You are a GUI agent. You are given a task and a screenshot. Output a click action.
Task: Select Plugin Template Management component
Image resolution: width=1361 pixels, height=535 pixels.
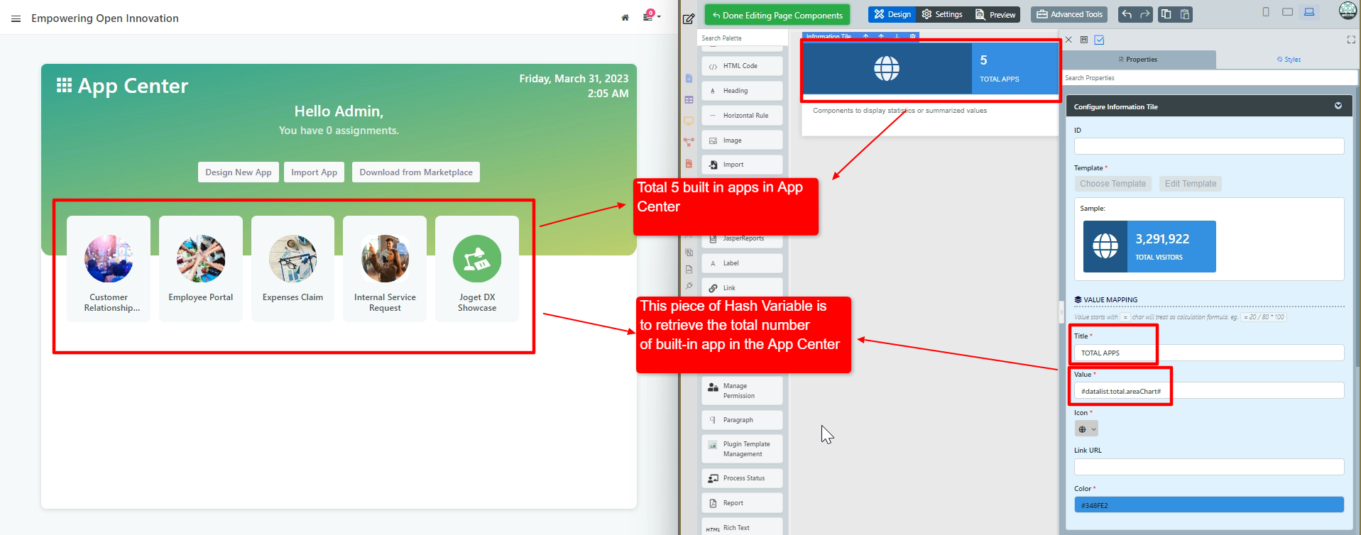point(742,449)
